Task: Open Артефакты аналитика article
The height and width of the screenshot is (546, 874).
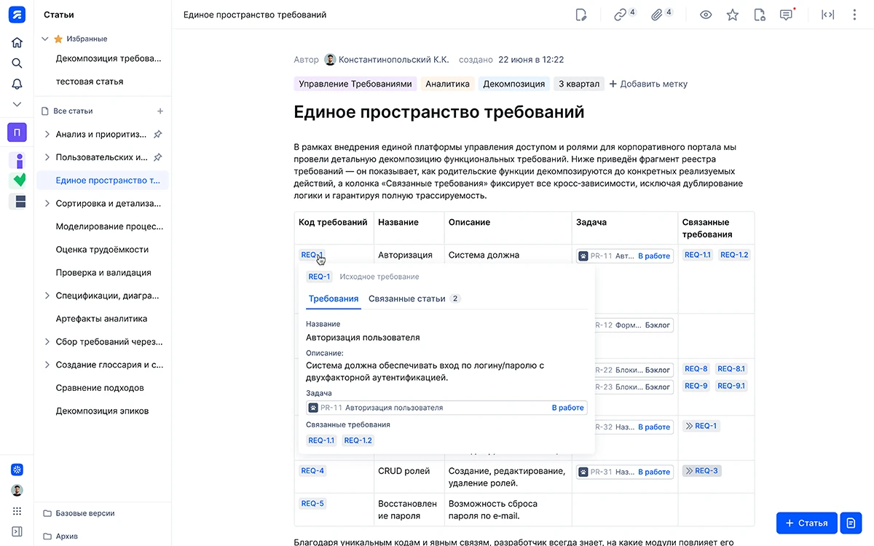Action: pos(103,319)
